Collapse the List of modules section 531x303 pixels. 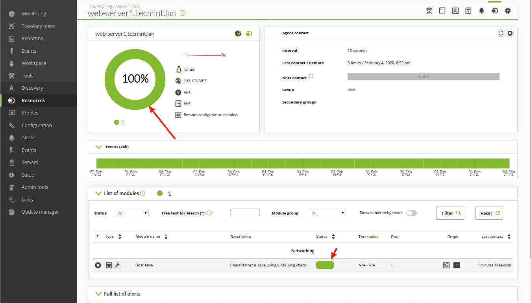(x=99, y=193)
